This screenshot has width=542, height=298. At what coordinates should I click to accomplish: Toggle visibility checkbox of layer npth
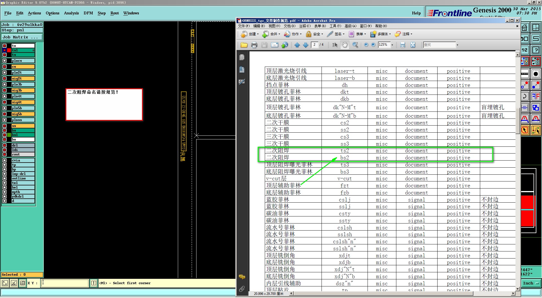(5, 192)
